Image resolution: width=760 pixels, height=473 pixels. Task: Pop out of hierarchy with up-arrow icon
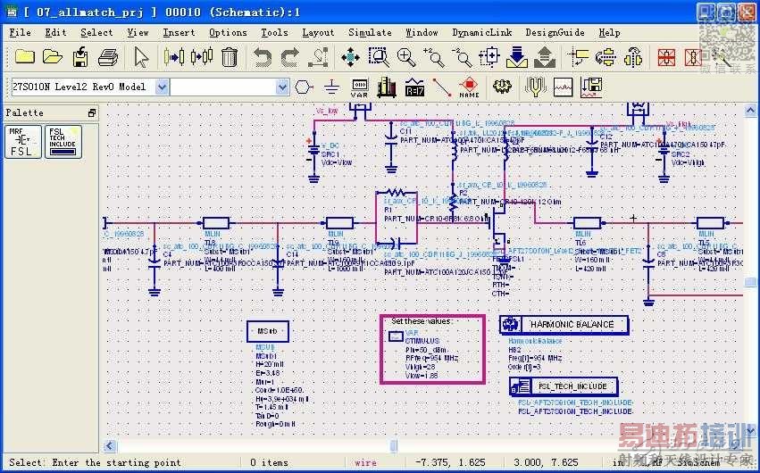pyautogui.click(x=544, y=57)
